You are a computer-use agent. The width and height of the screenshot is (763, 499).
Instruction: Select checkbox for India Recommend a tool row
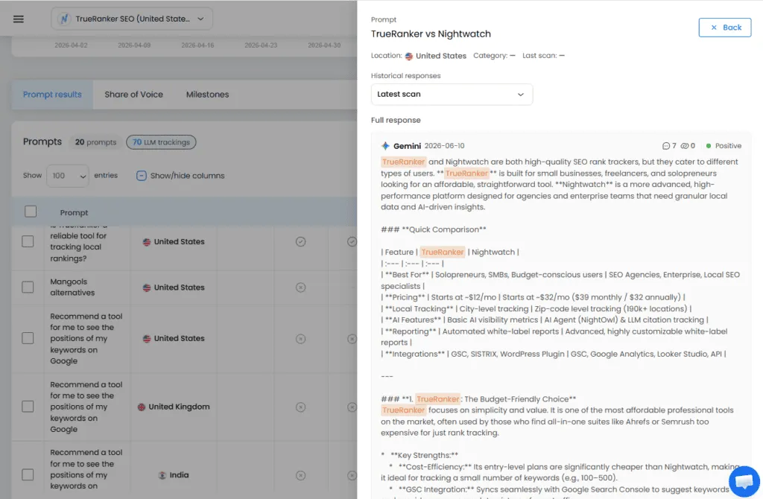click(x=28, y=474)
